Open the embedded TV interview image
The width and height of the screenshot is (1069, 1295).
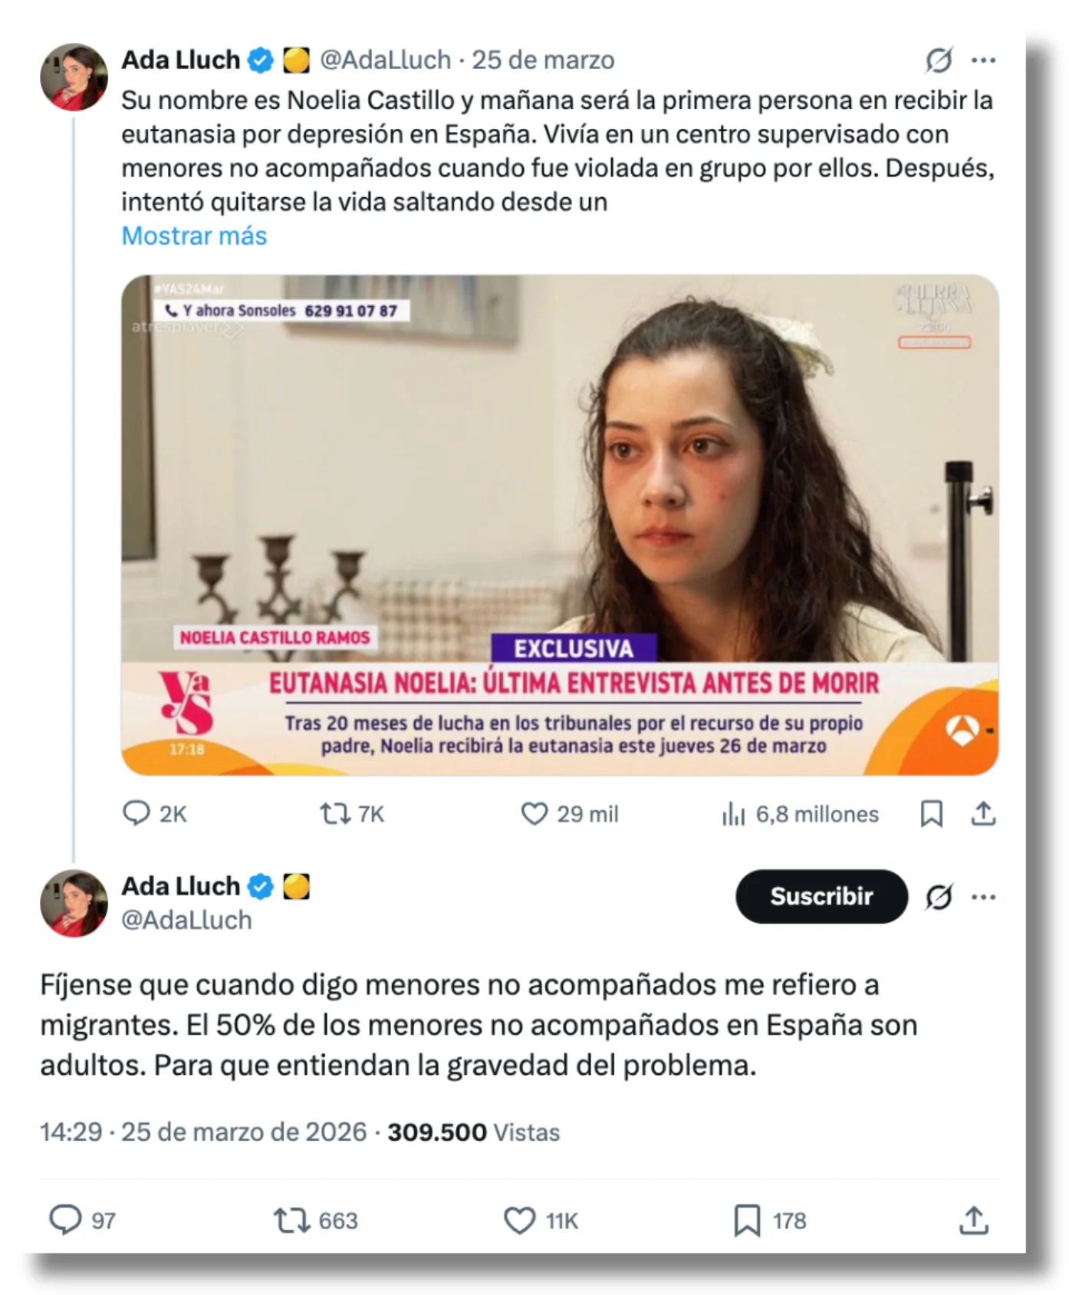click(x=560, y=525)
